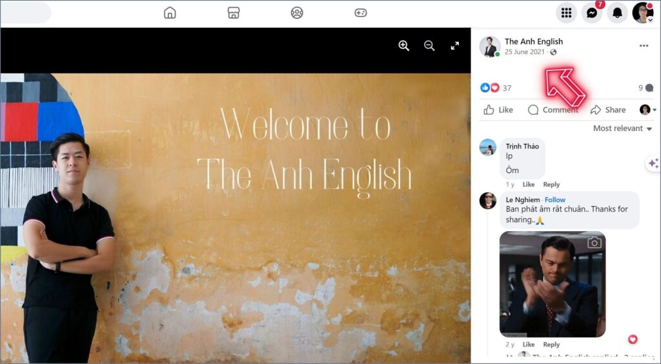Viewport: 661px width, 364px height.
Task: Click the public globe audience icon
Action: [x=553, y=52]
